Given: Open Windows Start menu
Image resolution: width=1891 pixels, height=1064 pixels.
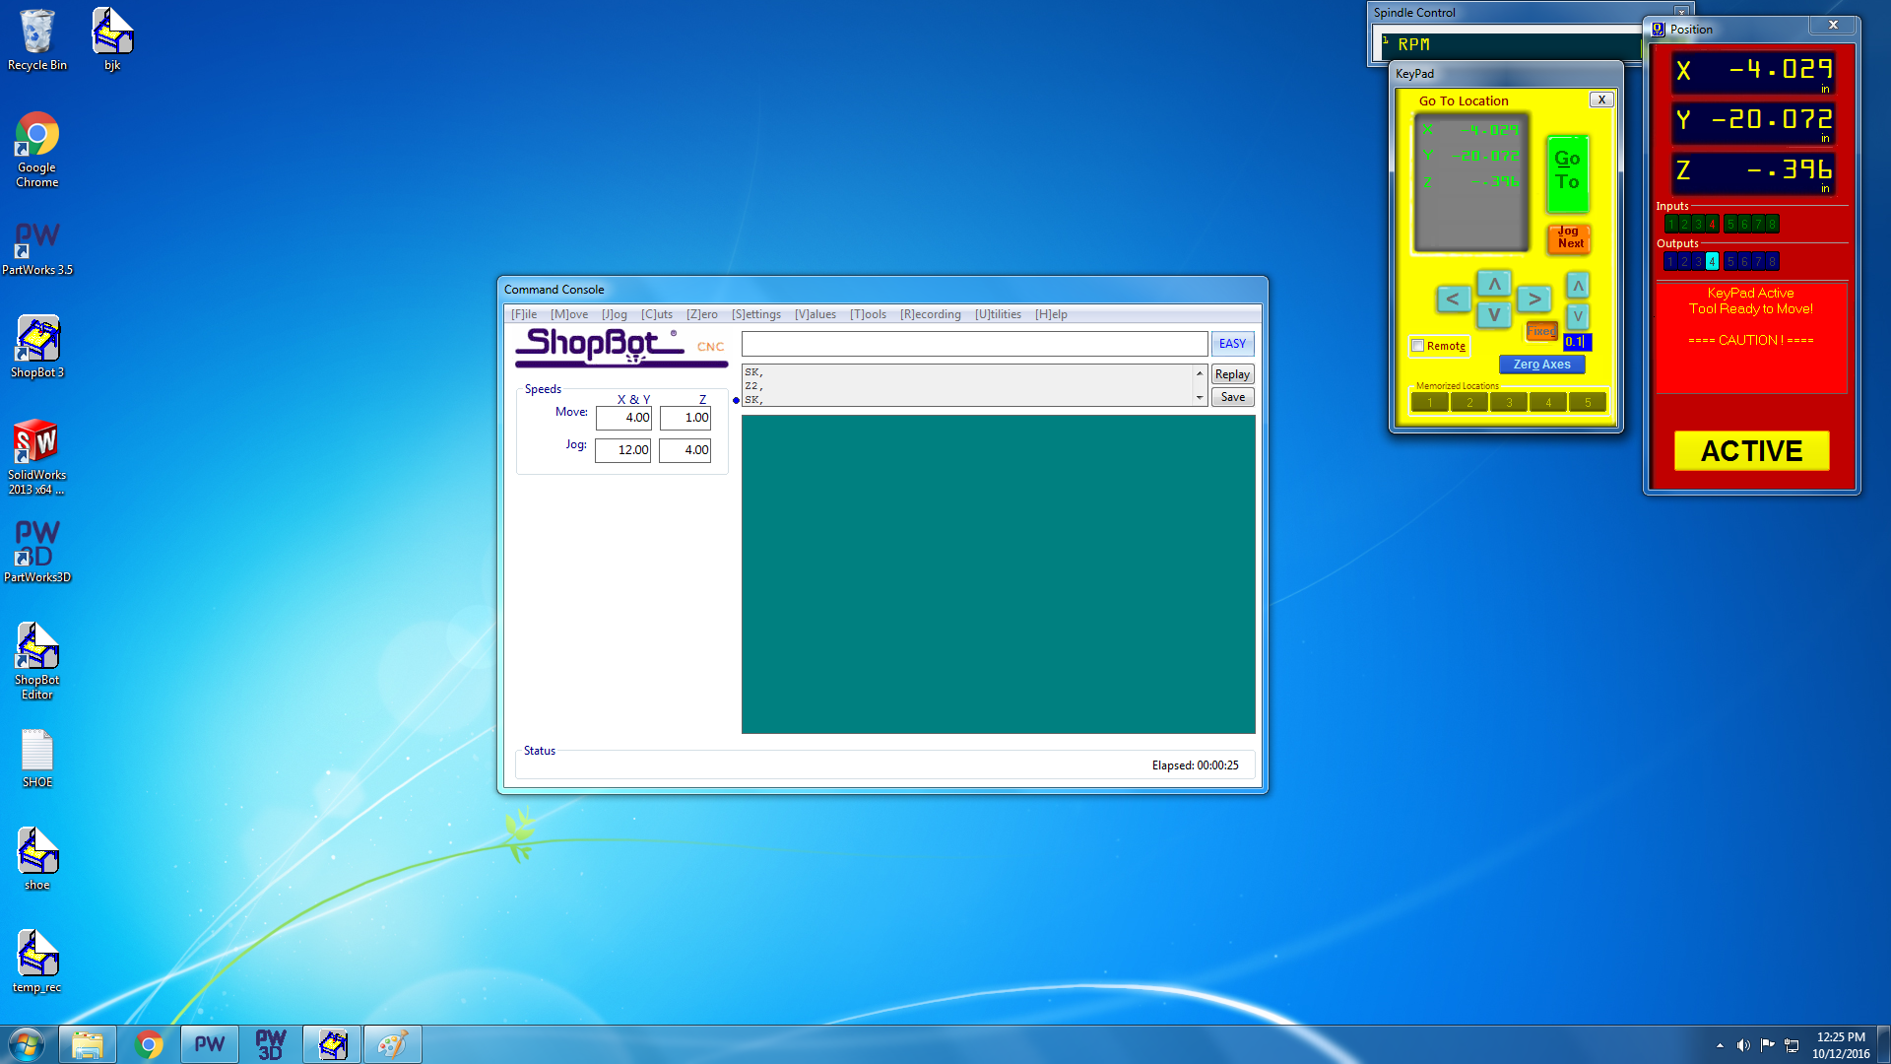Looking at the screenshot, I should tap(27, 1044).
